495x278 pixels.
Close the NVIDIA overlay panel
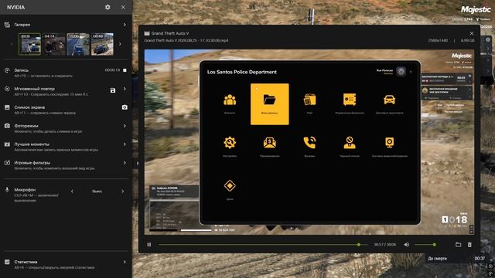pyautogui.click(x=123, y=7)
